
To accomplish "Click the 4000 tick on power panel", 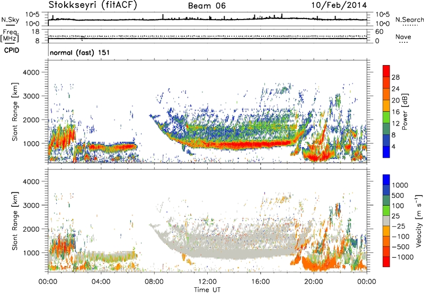I will click(31, 72).
